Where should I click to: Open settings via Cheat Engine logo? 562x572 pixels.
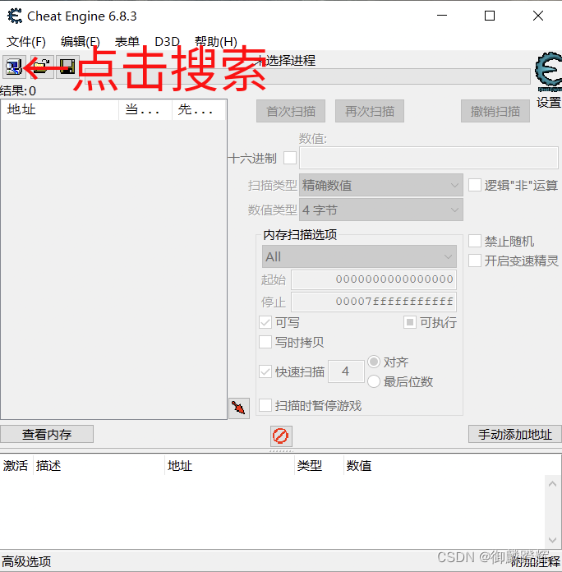click(548, 71)
